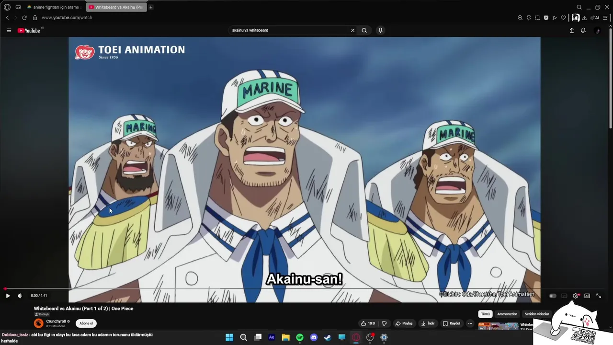This screenshot has width=613, height=345.
Task: Switch to the anime fightları arama tab
Action: click(54, 7)
